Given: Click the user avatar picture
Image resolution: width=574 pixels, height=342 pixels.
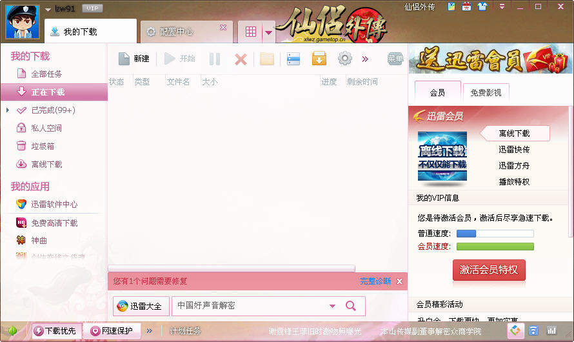Looking at the screenshot, I should 23,22.
